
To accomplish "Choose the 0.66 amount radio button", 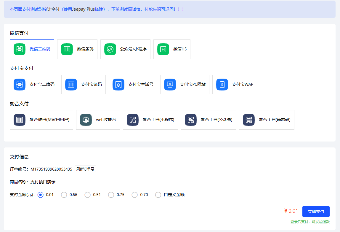I will coord(64,195).
